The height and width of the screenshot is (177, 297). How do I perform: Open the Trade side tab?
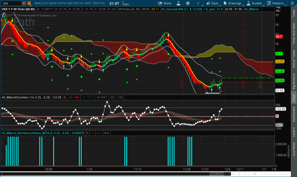click(x=293, y=15)
